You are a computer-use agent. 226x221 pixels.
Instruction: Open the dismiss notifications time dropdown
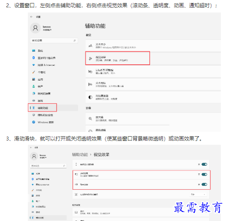coord(198,194)
